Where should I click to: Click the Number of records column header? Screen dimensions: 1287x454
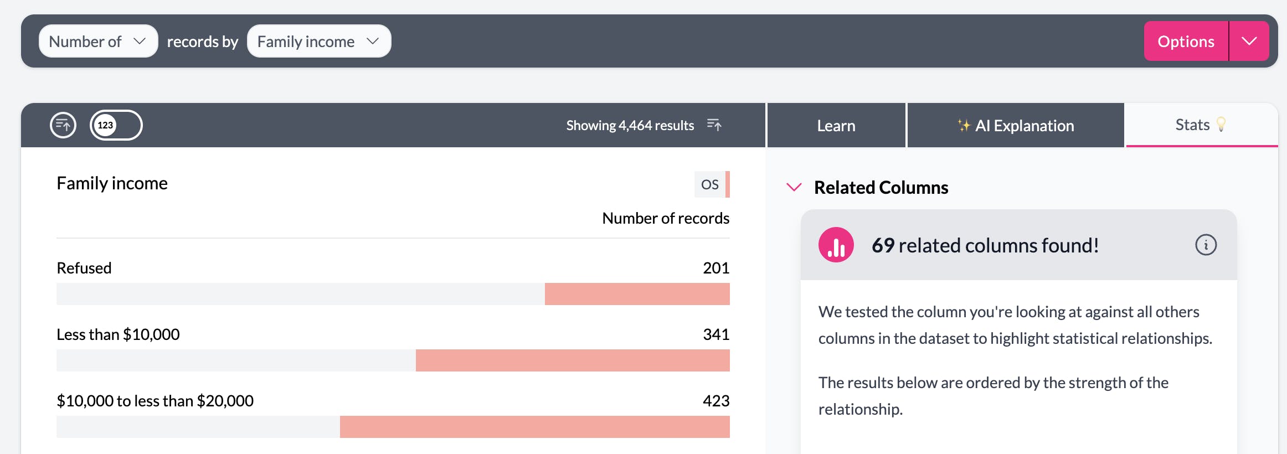(x=665, y=218)
